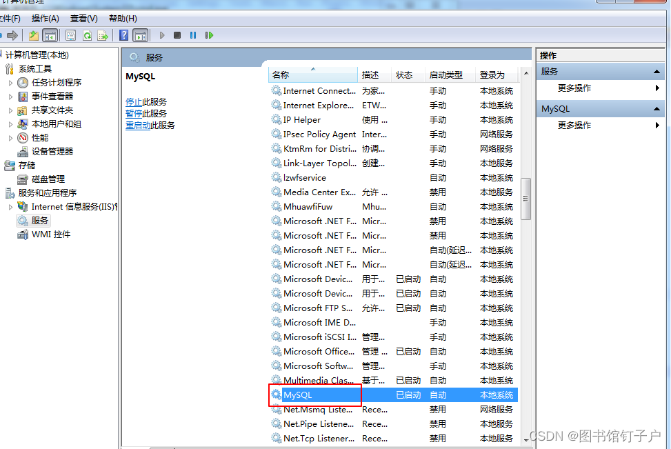Select the Net.Tcp Listener... service row
Image resolution: width=671 pixels, height=449 pixels.
click(x=394, y=438)
